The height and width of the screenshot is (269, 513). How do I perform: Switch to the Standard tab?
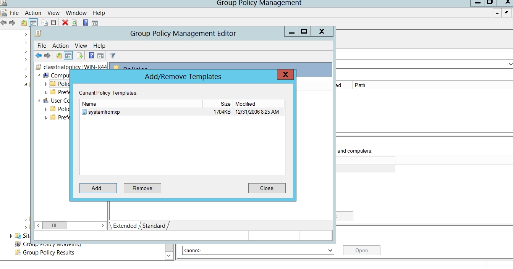(x=154, y=226)
